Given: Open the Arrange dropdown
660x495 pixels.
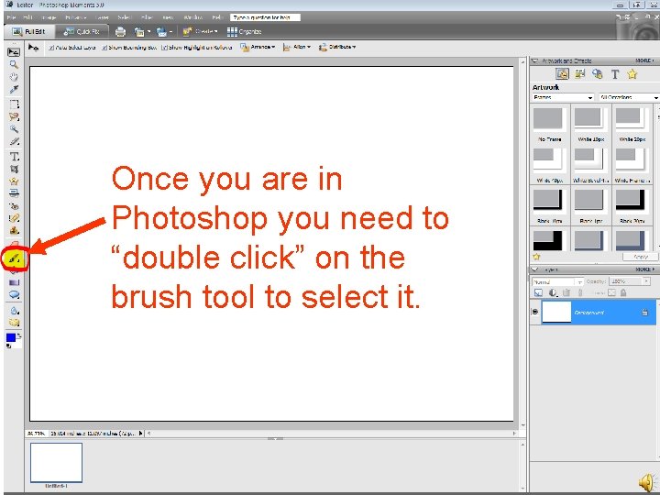Looking at the screenshot, I should pos(258,47).
